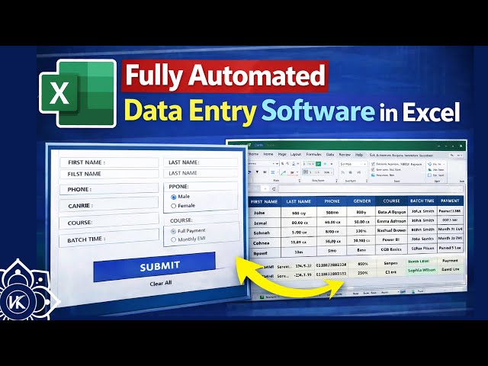The image size is (488, 366).
Task: Click the green checkmark icon in Excel ribbon
Action: (318, 164)
